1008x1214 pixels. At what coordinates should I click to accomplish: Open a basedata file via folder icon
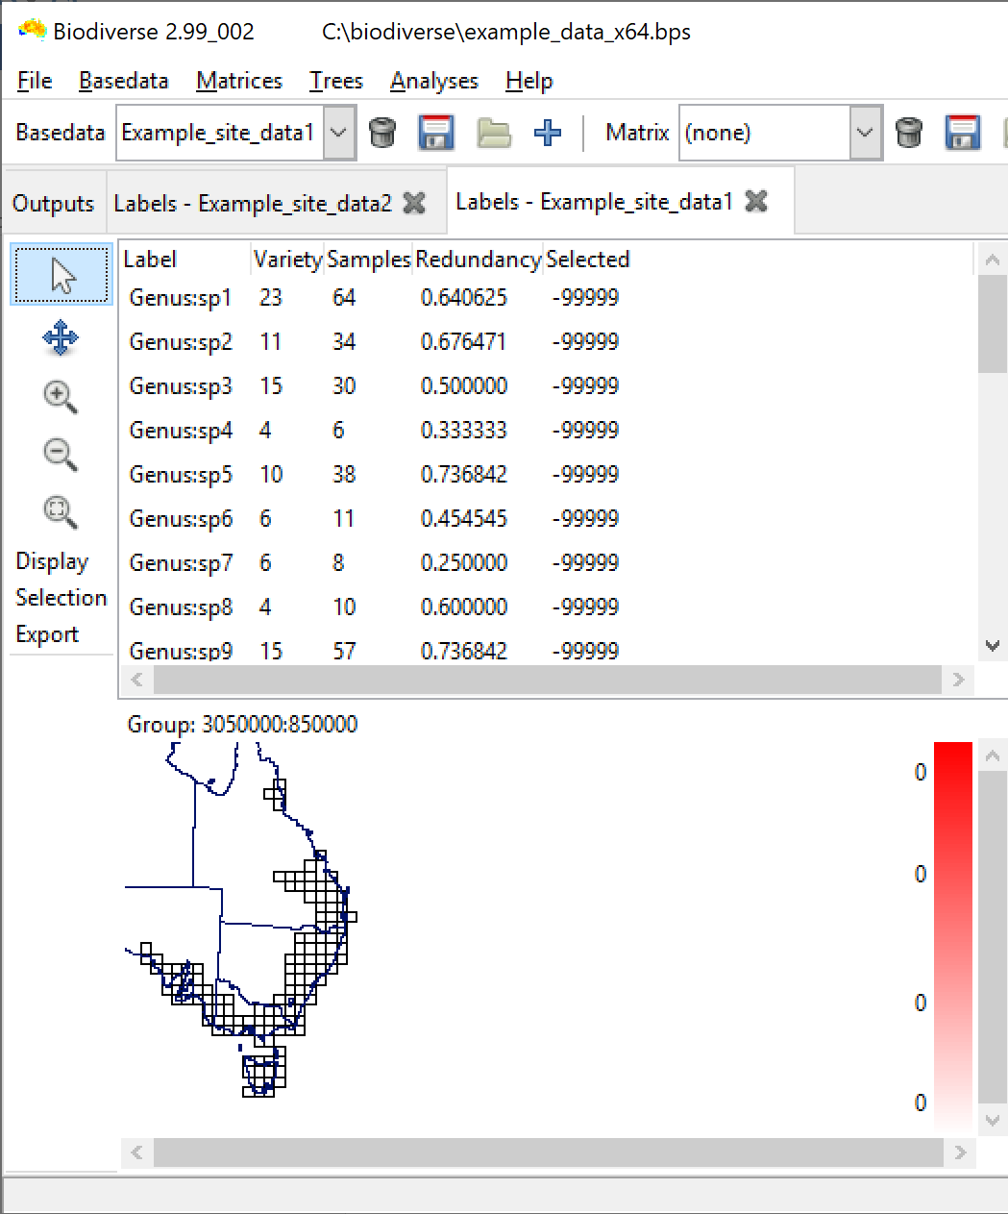492,133
